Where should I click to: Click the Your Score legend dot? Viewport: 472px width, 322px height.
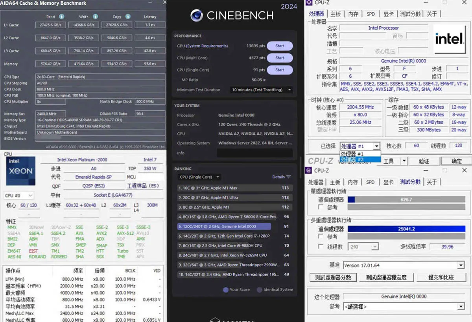226,290
